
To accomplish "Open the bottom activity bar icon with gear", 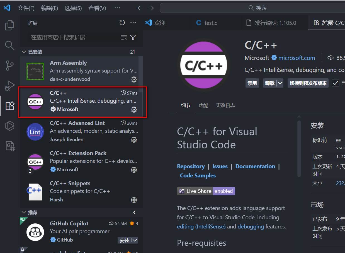I will [x=10, y=146].
